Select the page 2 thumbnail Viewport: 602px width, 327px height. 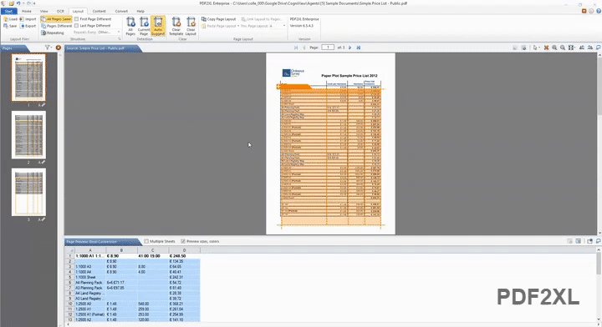[x=28, y=135]
